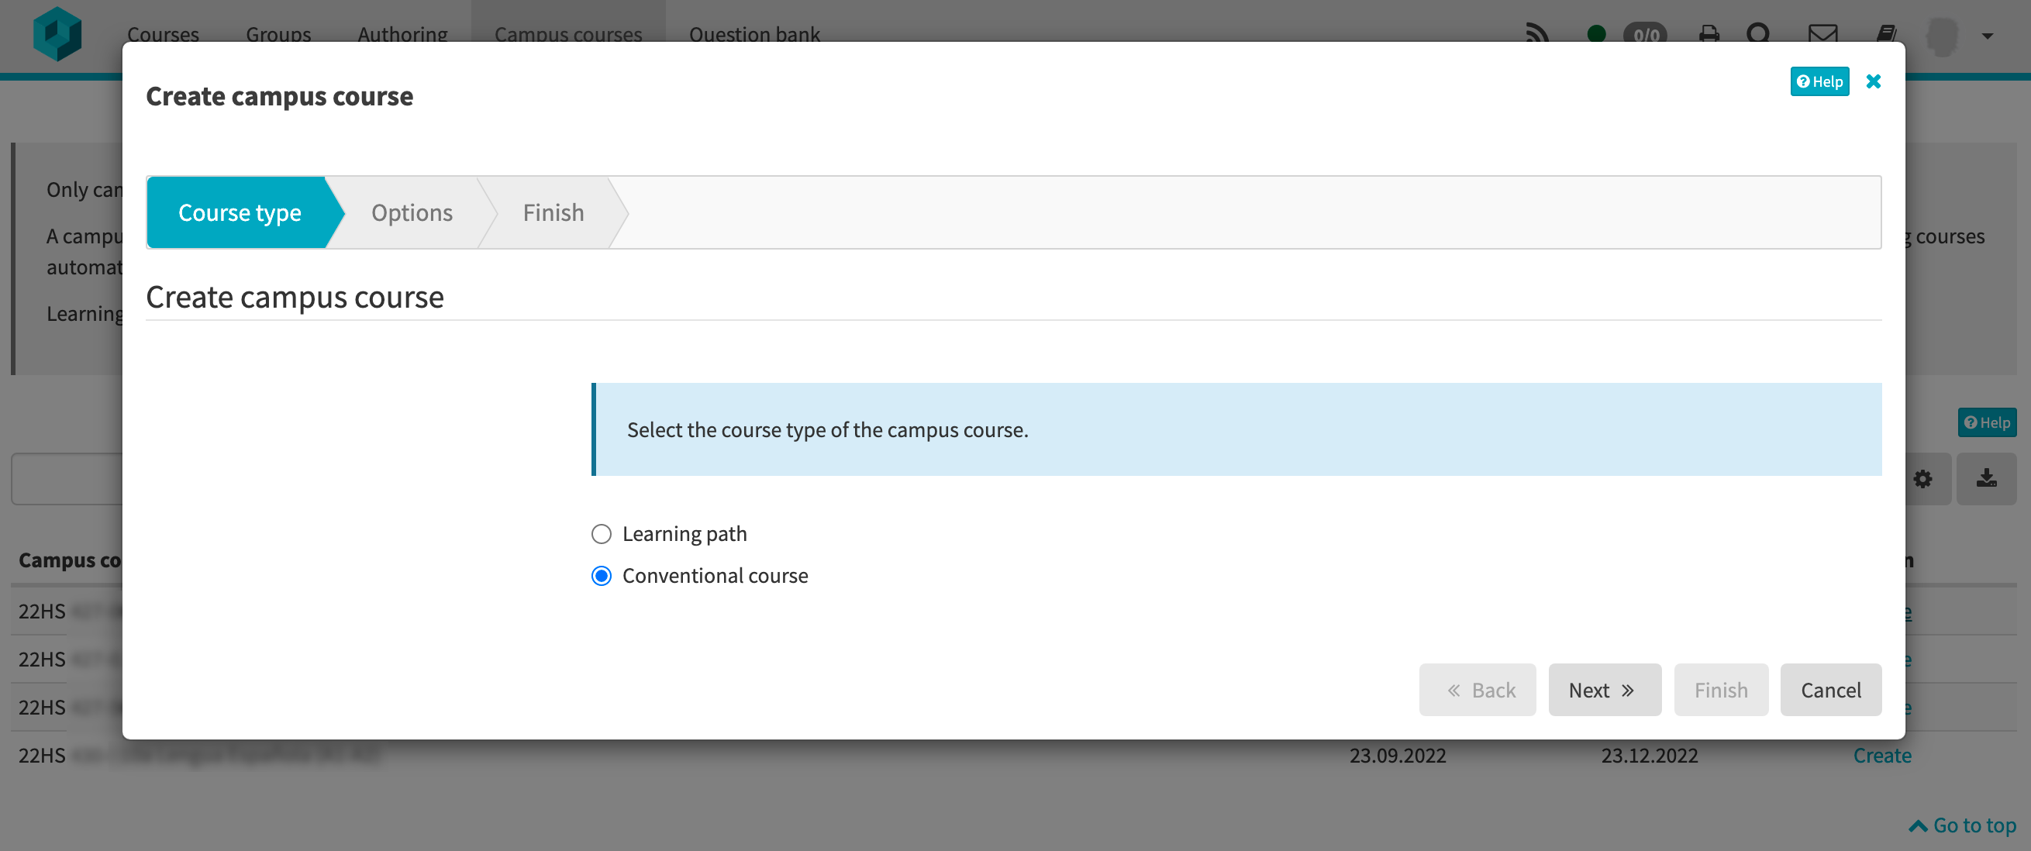2031x851 pixels.
Task: Select the Course type wizard step
Action: coord(239,212)
